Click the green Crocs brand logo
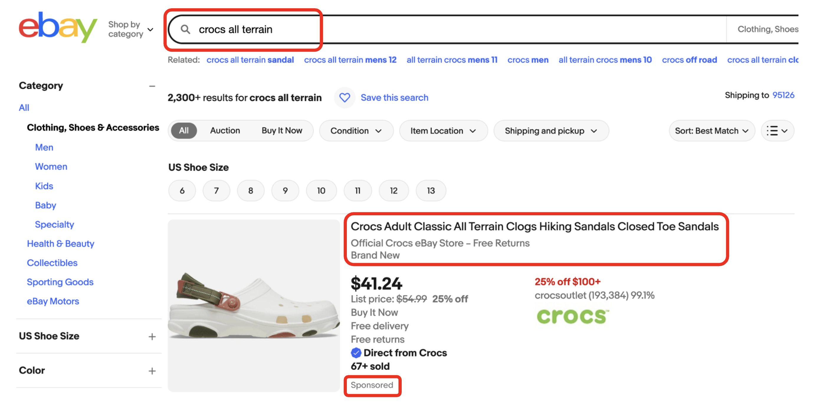The width and height of the screenshot is (817, 407). pyautogui.click(x=572, y=316)
